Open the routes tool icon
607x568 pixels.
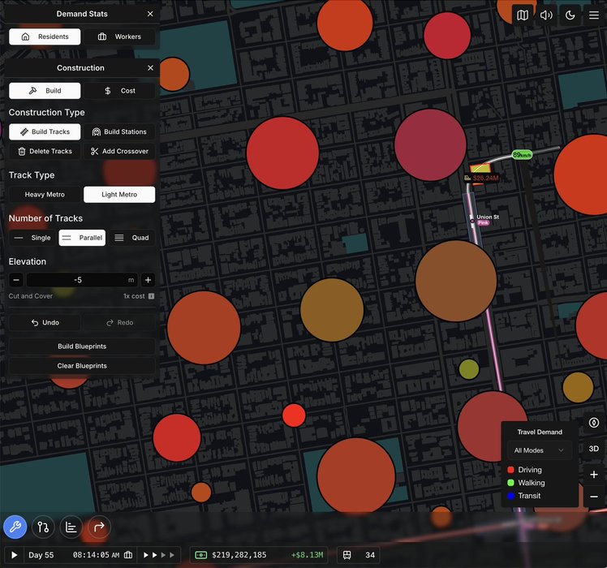43,527
